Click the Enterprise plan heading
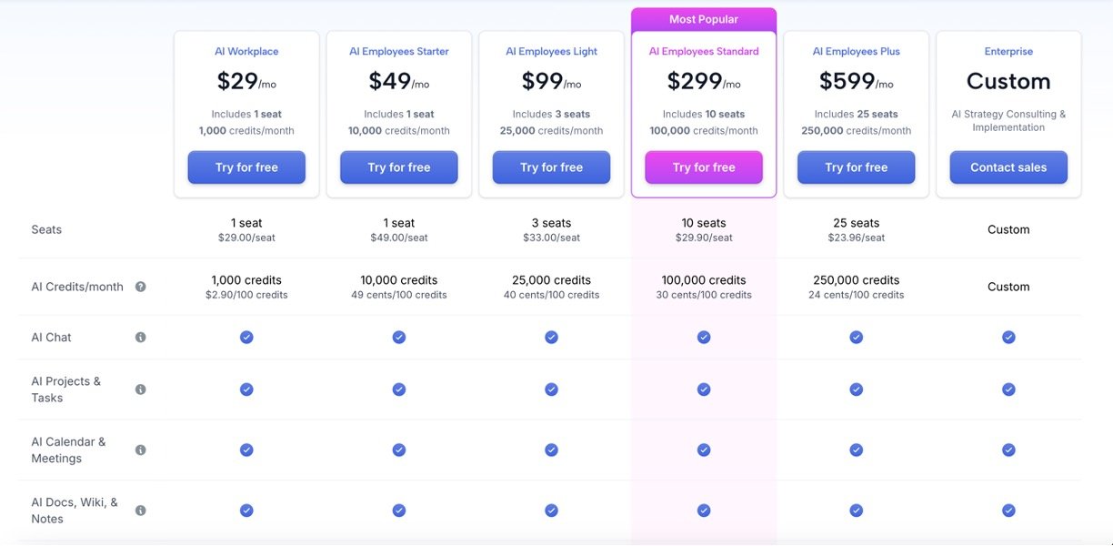Image resolution: width=1113 pixels, height=546 pixels. [x=1008, y=52]
